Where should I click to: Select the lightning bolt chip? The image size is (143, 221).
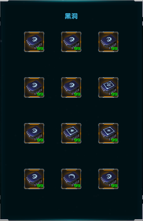tap(108, 133)
